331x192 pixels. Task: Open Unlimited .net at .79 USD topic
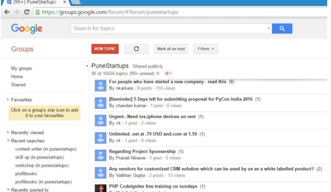[x=153, y=134]
